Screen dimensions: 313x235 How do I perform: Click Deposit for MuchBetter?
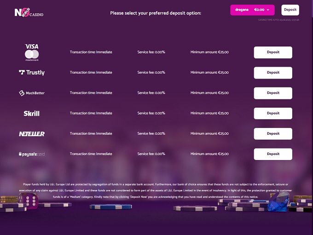[273, 93]
